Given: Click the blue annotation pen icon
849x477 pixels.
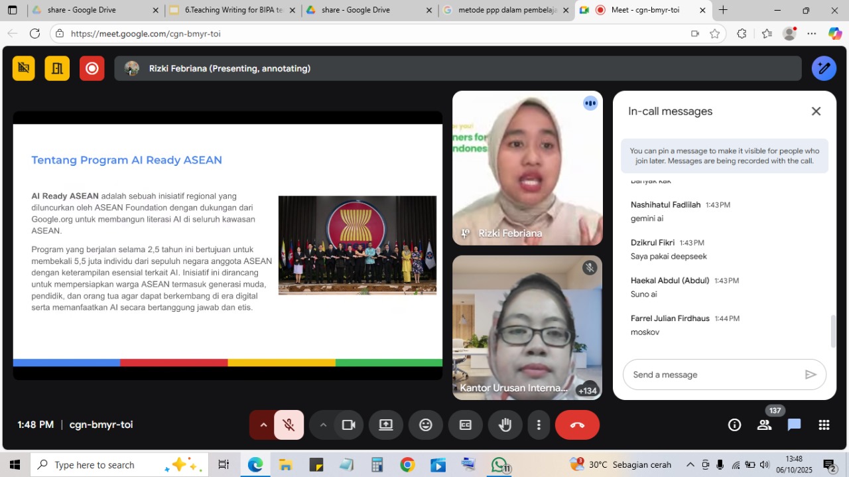Looking at the screenshot, I should coord(824,68).
